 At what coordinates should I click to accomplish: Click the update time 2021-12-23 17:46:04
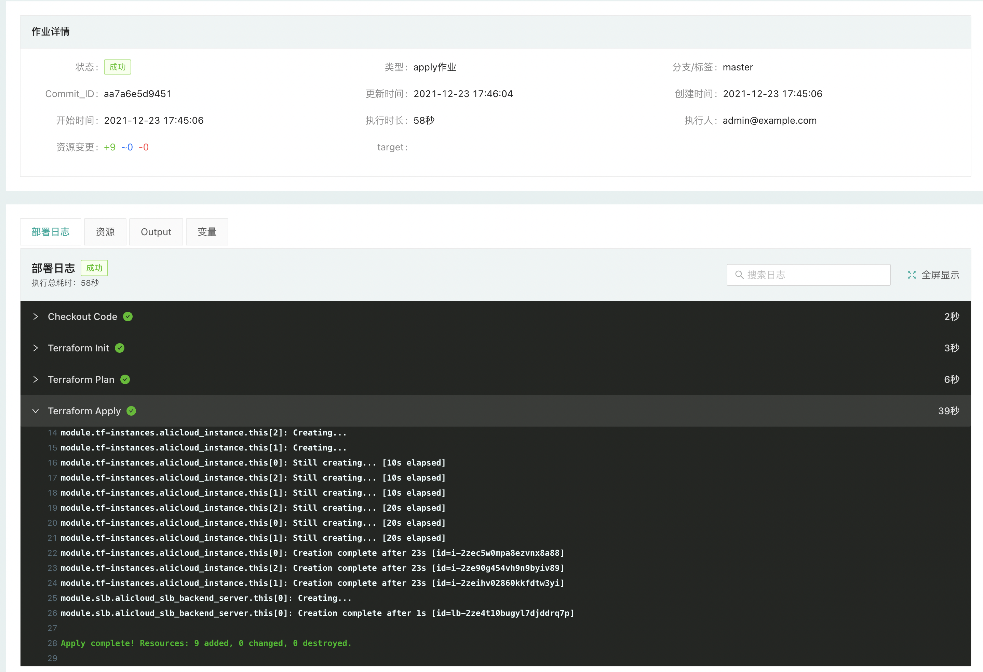coord(463,94)
